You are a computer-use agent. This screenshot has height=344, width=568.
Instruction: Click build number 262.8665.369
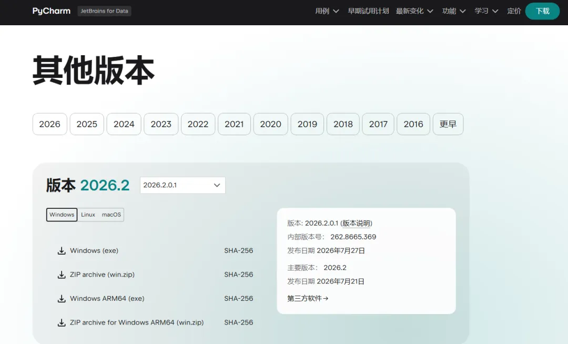pos(353,237)
